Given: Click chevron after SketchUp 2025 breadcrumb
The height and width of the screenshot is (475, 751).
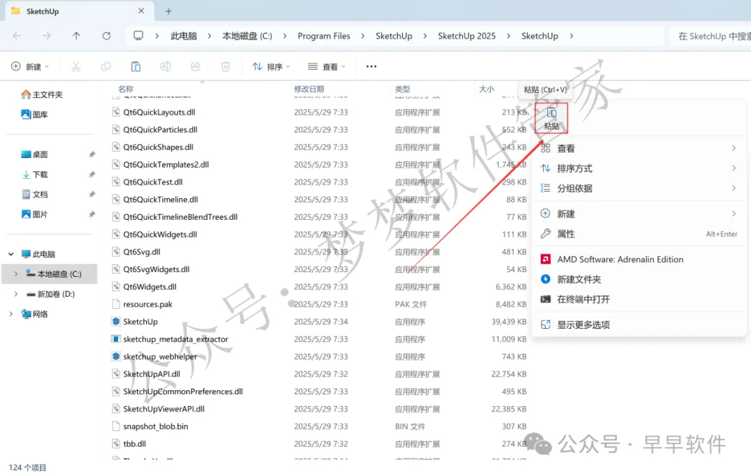Looking at the screenshot, I should 508,36.
